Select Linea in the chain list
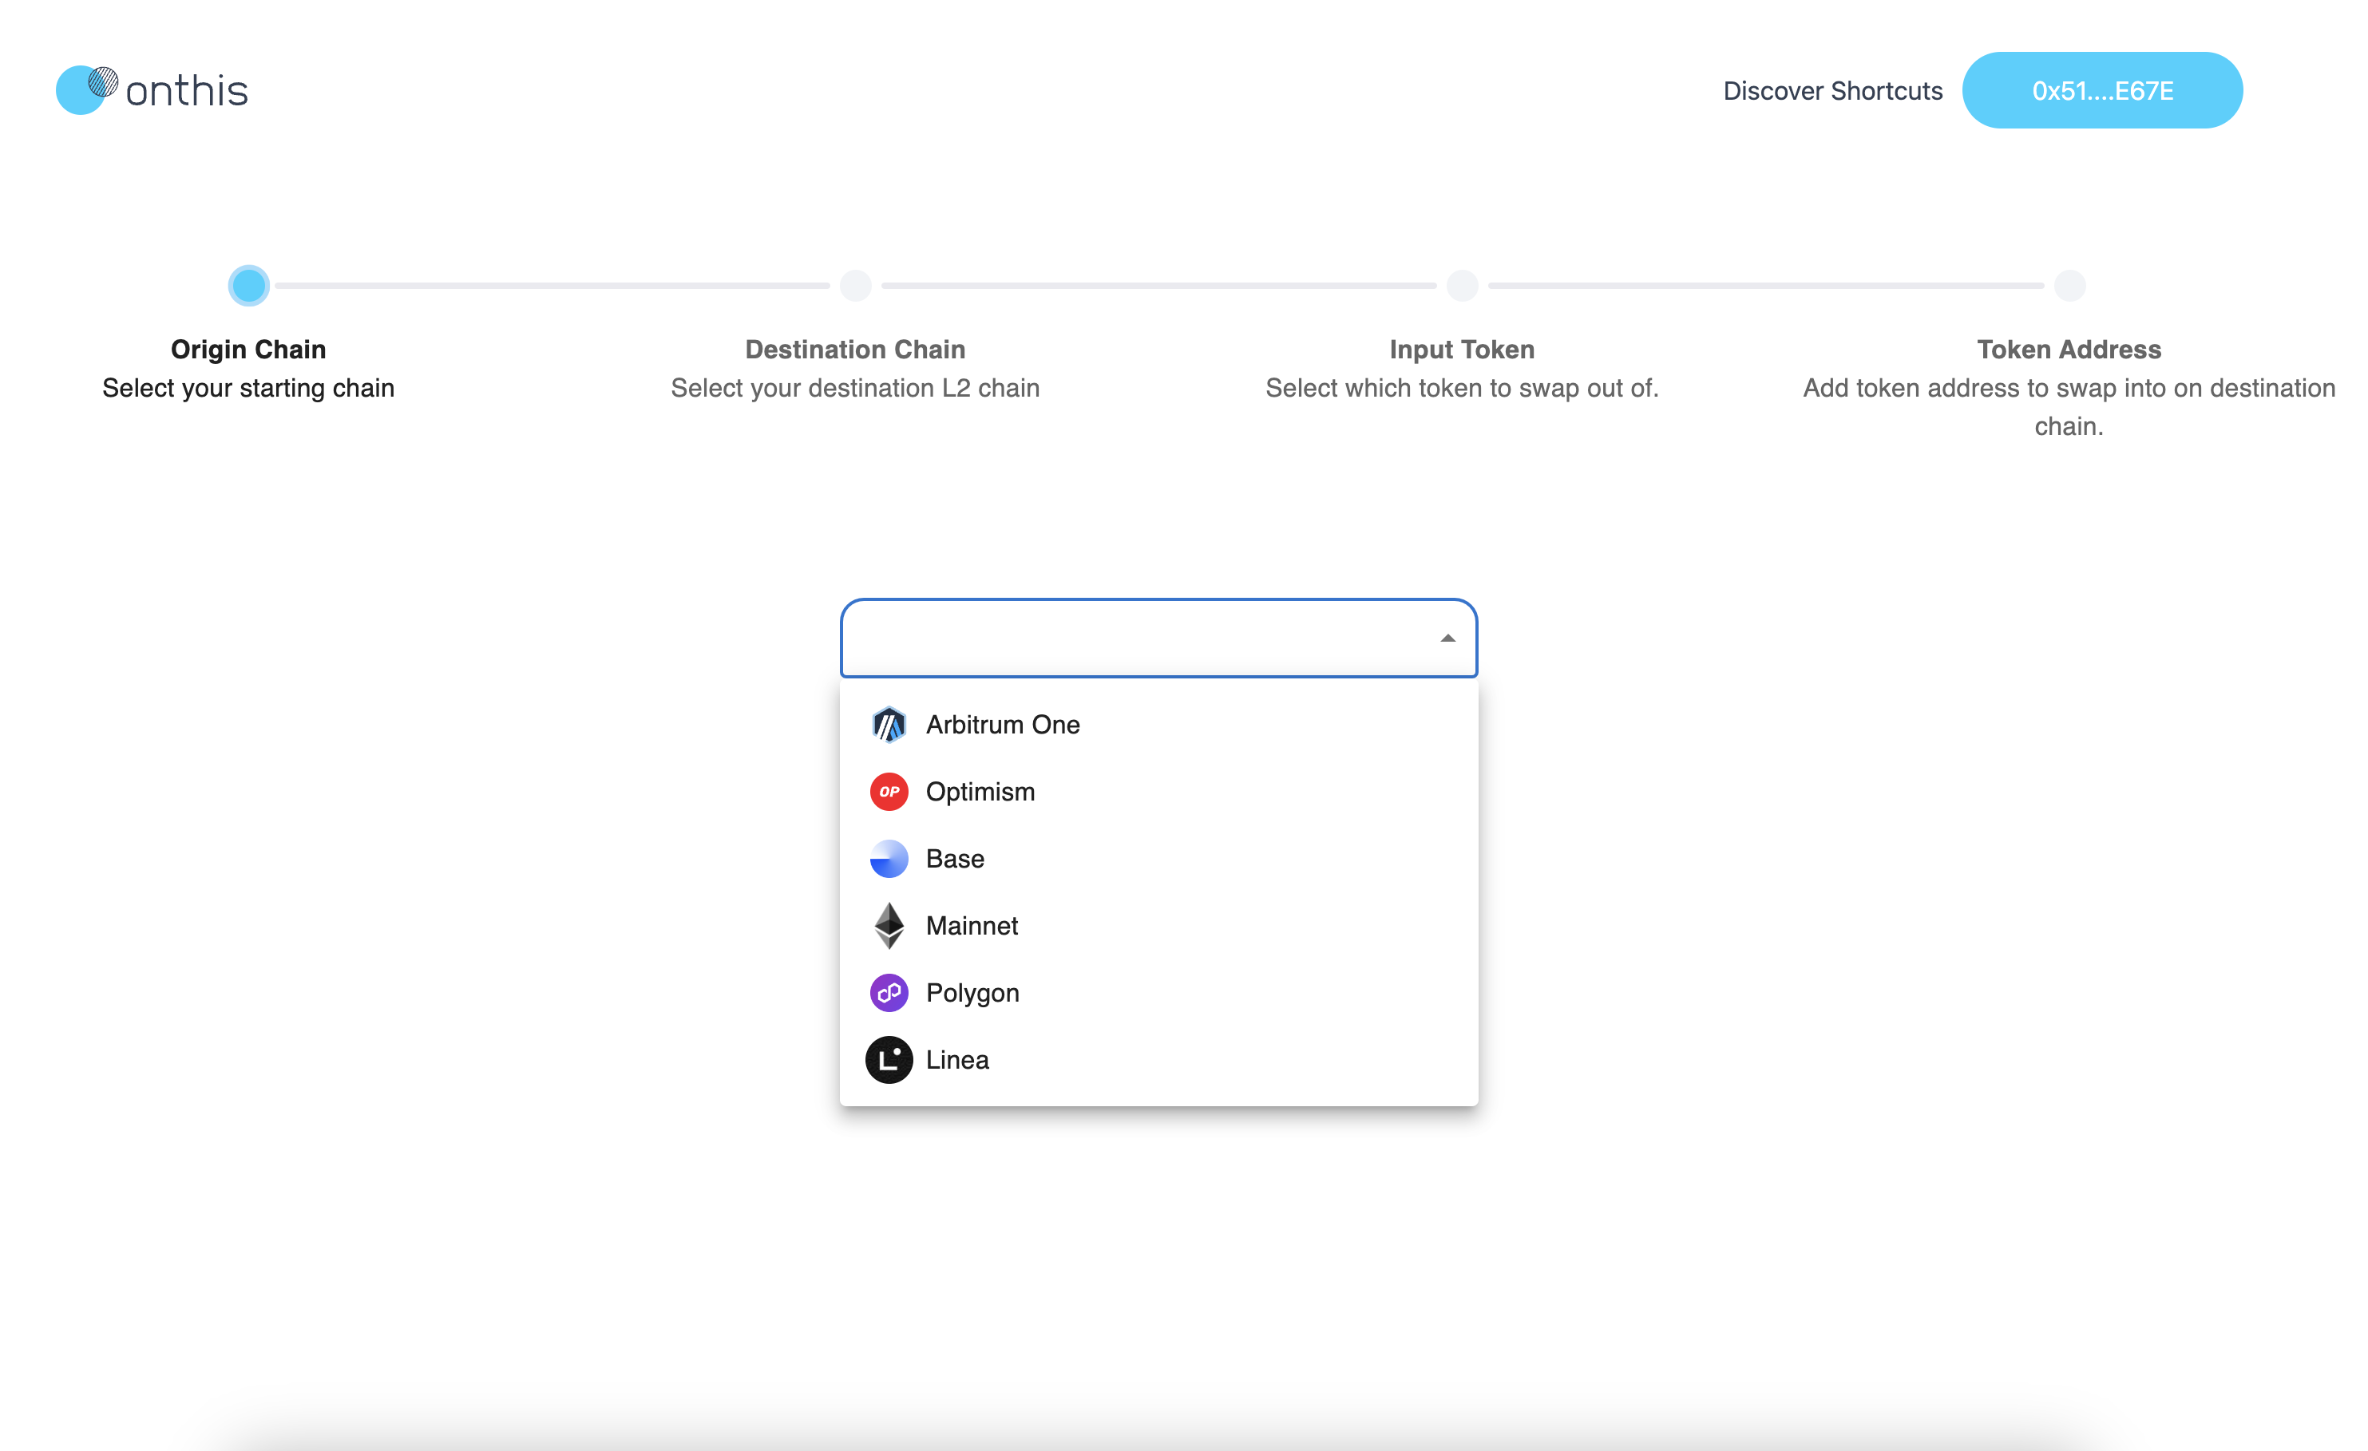Image resolution: width=2368 pixels, height=1451 pixels. pos(957,1059)
